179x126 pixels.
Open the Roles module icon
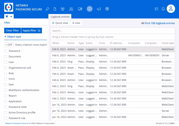click(71, 9)
